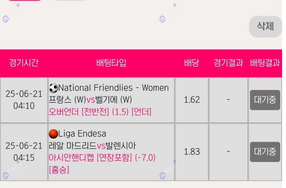This screenshot has height=188, width=286.
Task: Open the Liga Endesa league text
Action: 82,134
